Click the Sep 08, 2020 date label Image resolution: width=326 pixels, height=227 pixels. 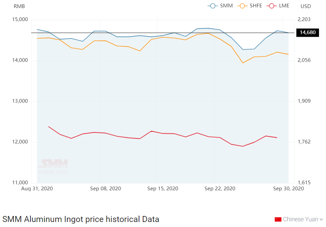click(x=106, y=189)
